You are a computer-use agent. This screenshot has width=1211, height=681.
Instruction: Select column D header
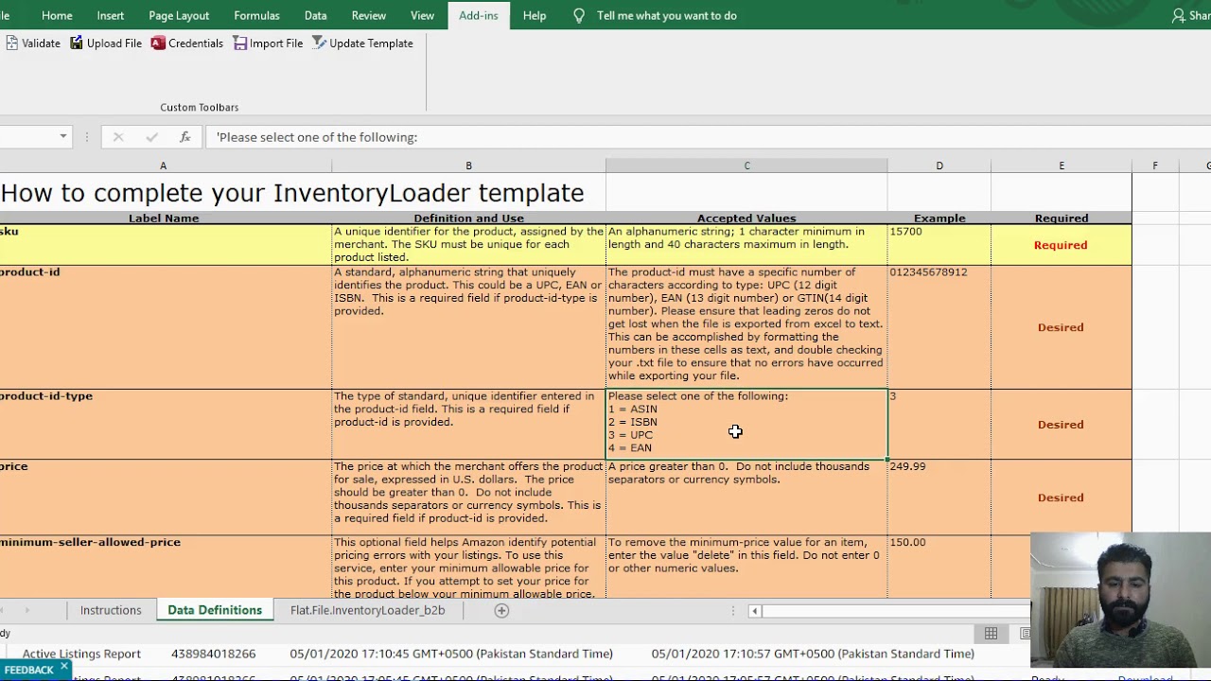tap(939, 166)
